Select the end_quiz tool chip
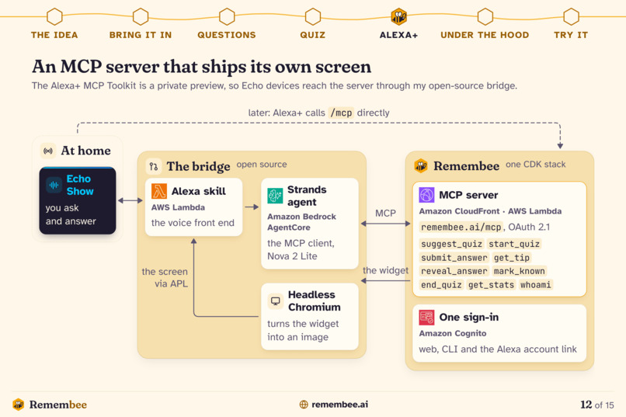The height and width of the screenshot is (417, 626). [442, 285]
